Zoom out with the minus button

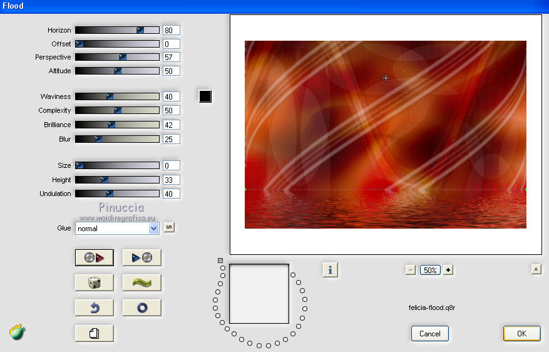[411, 270]
